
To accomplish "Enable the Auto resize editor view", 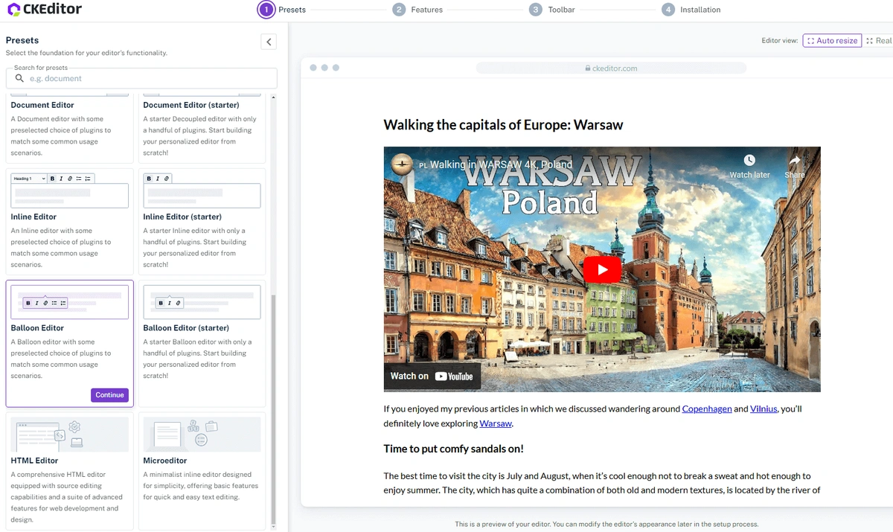I will (x=831, y=41).
